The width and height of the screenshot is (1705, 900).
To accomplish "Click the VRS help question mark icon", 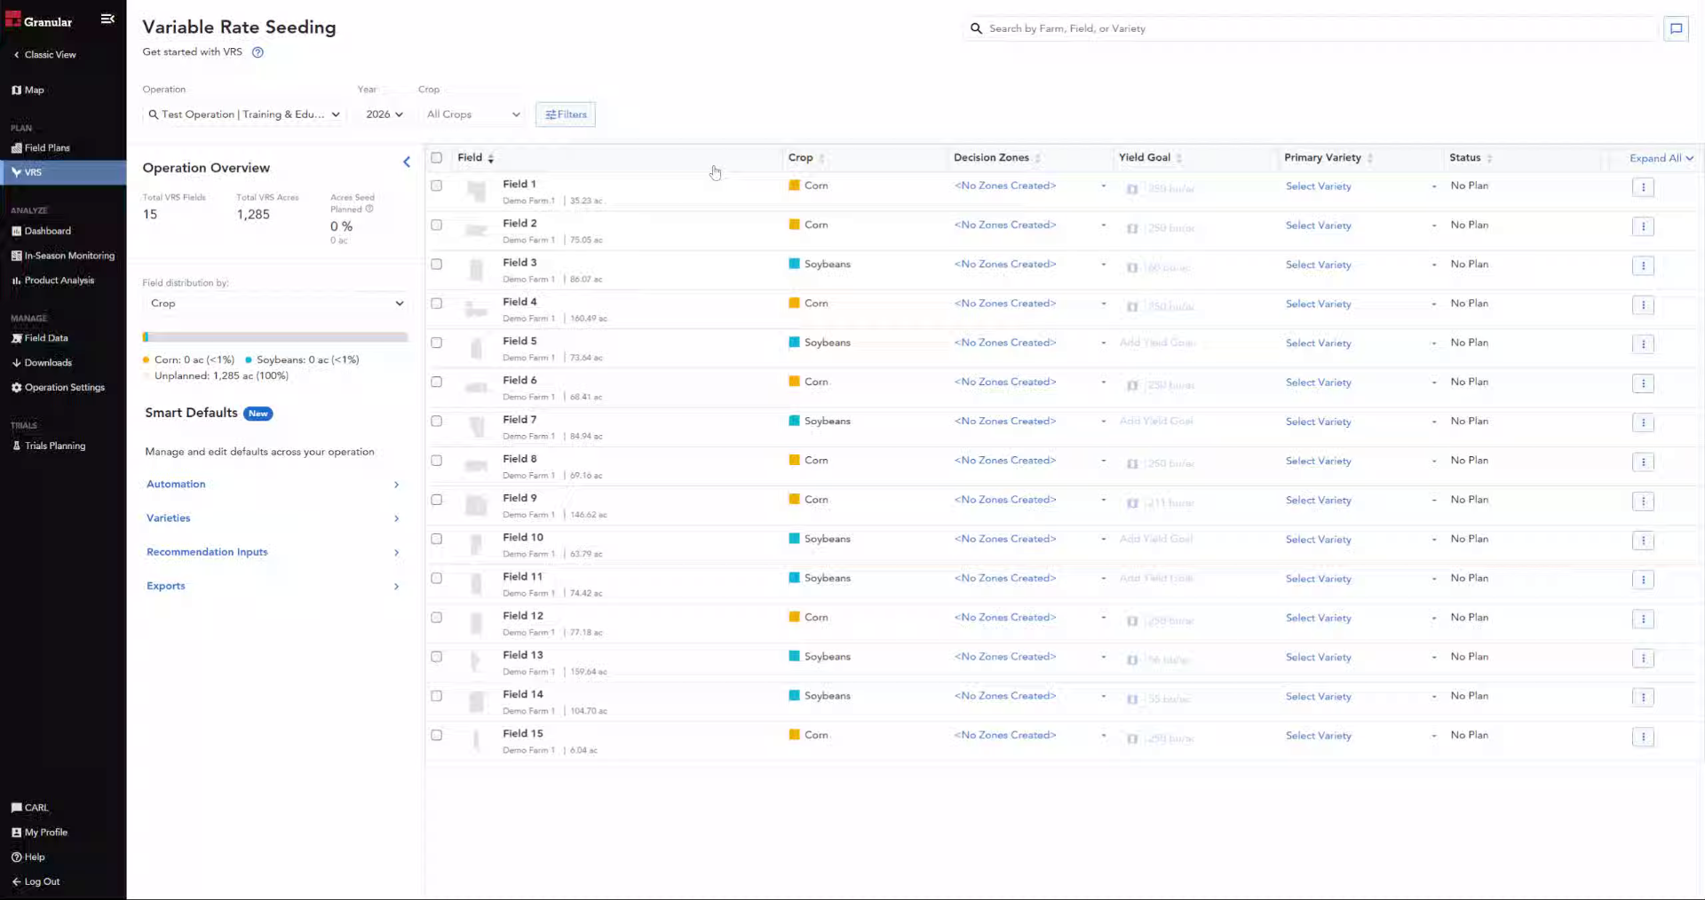I will (x=258, y=52).
